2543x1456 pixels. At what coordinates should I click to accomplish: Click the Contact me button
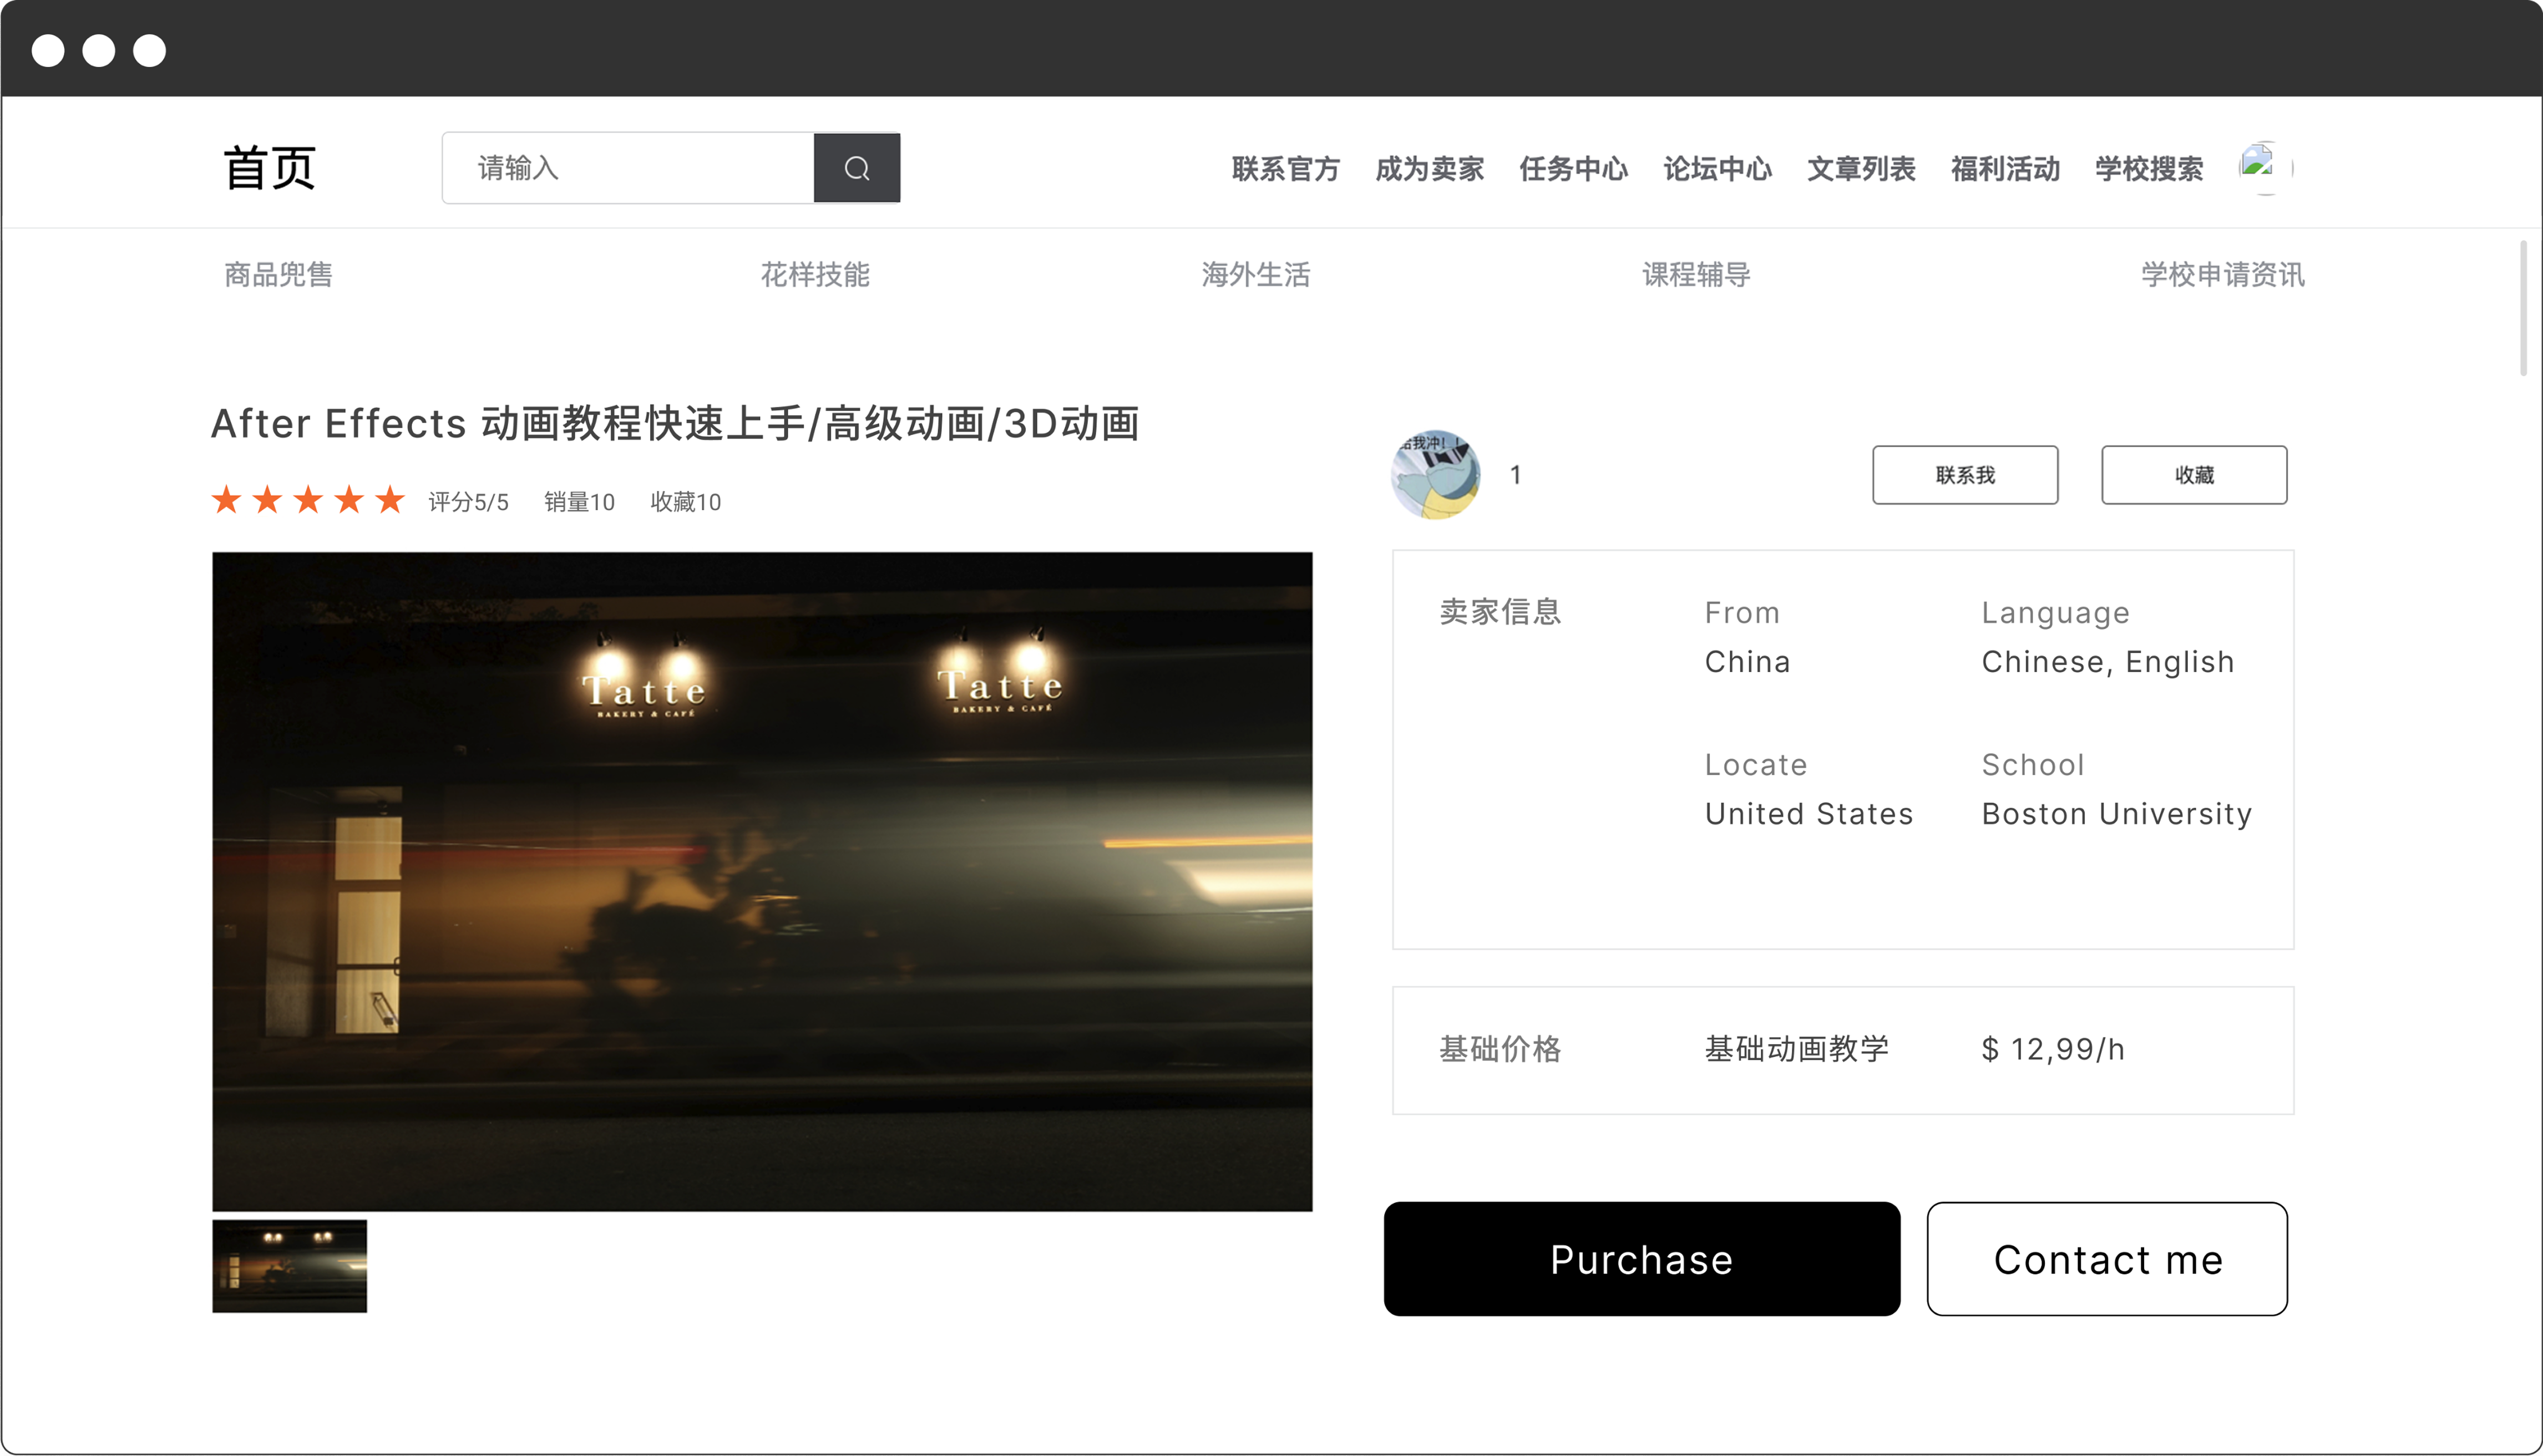pyautogui.click(x=2107, y=1259)
